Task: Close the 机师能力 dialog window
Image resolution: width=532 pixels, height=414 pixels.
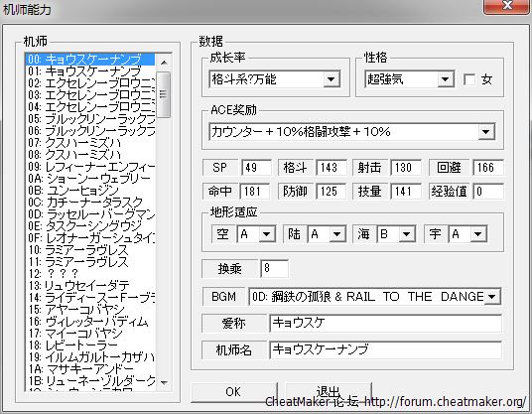Action: pos(507,5)
